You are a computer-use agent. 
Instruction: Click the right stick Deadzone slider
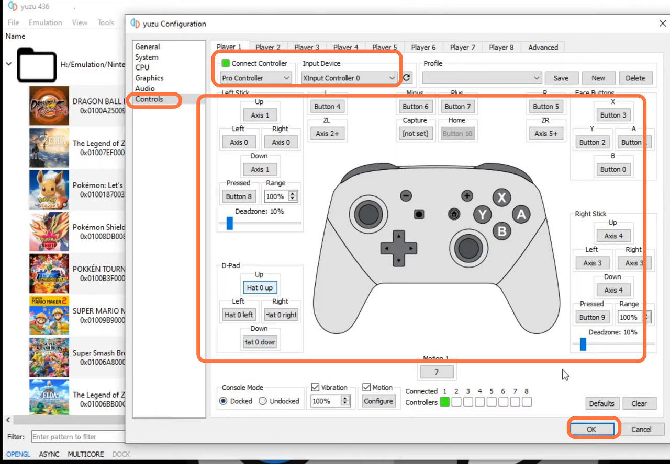pos(613,344)
